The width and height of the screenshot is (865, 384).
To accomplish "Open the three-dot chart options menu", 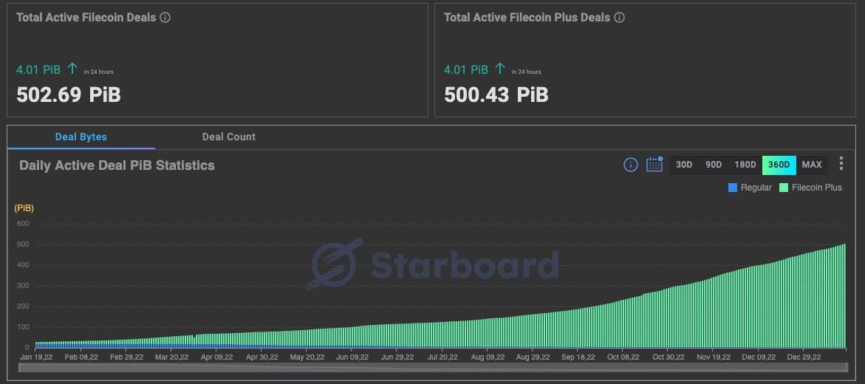I will (x=841, y=164).
